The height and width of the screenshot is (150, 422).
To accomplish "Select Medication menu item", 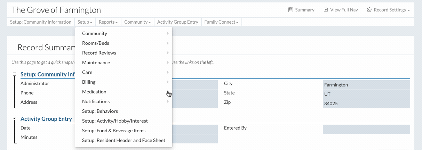I will point(94,92).
